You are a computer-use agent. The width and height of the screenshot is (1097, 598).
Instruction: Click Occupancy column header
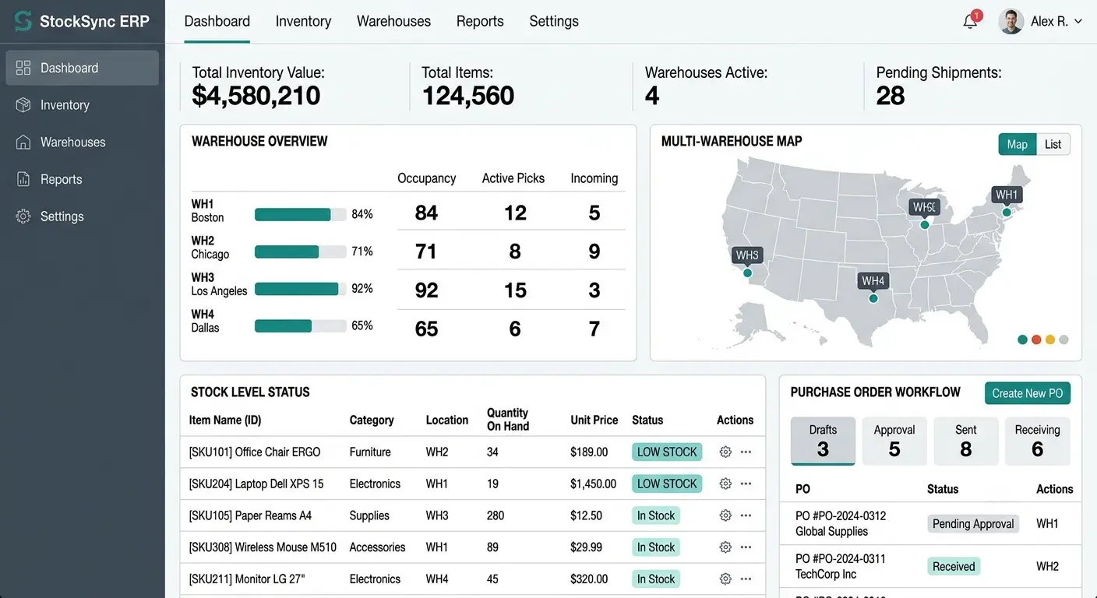[x=426, y=178]
